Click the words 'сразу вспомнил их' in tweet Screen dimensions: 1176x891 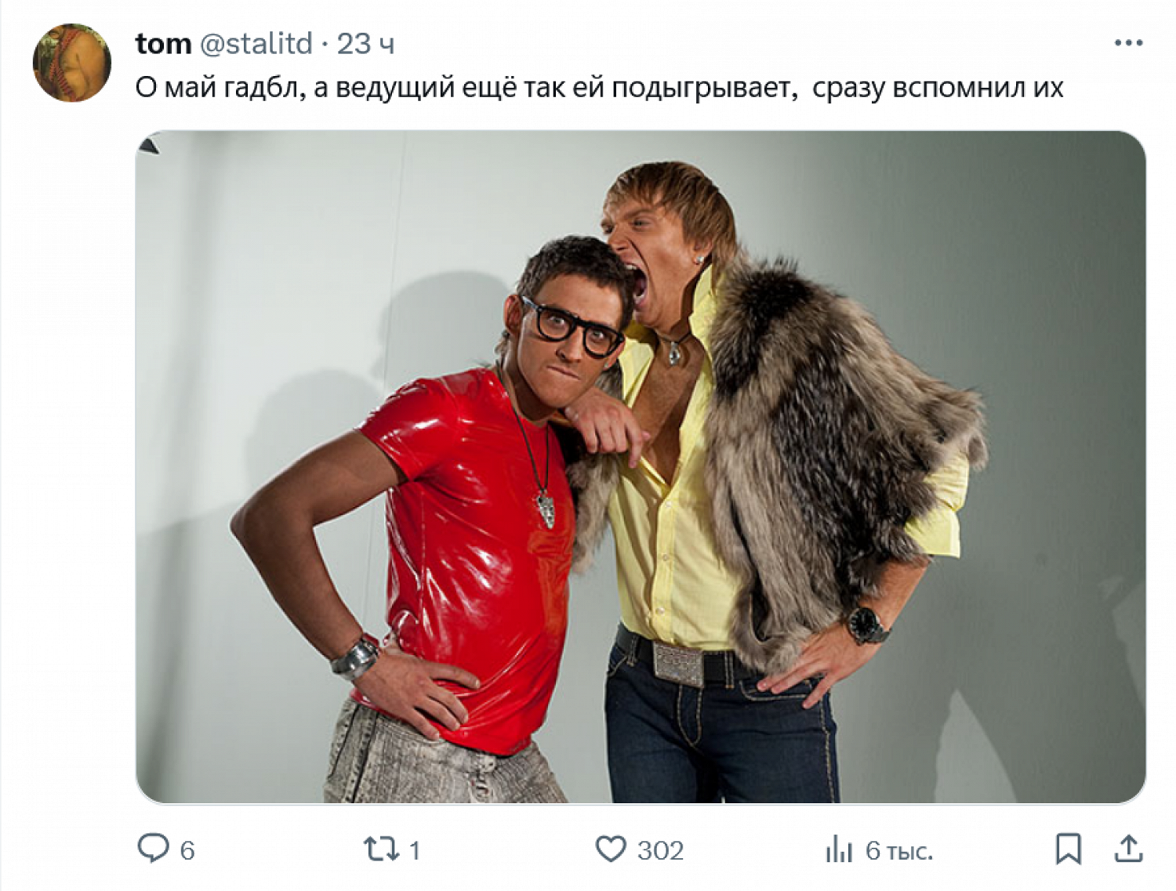click(938, 88)
